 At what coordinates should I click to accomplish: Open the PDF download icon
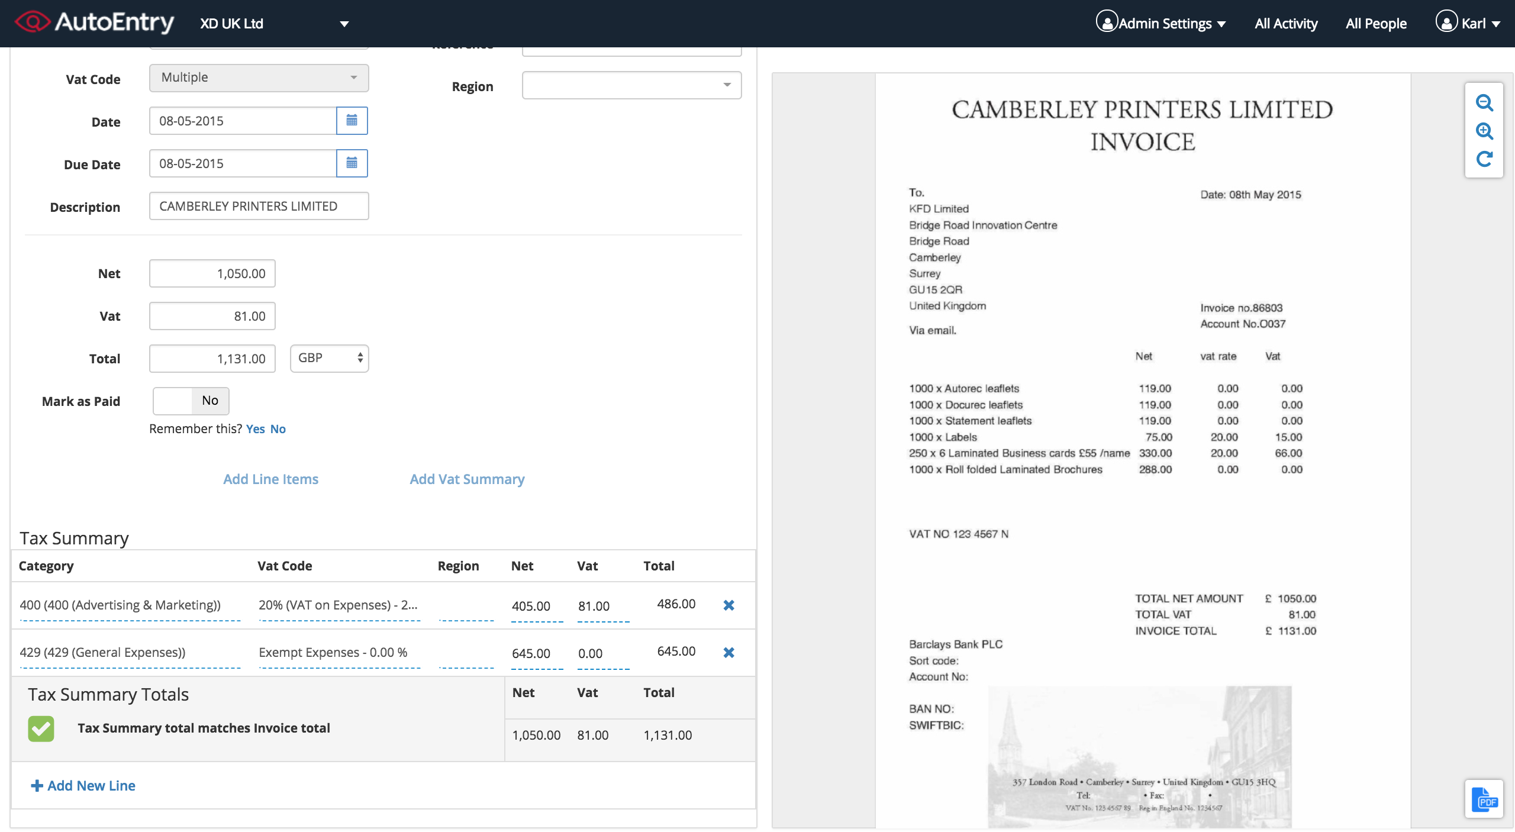tap(1484, 799)
